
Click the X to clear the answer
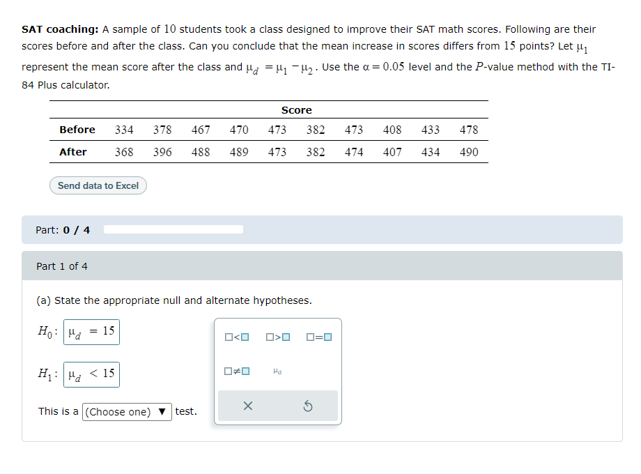tap(247, 405)
